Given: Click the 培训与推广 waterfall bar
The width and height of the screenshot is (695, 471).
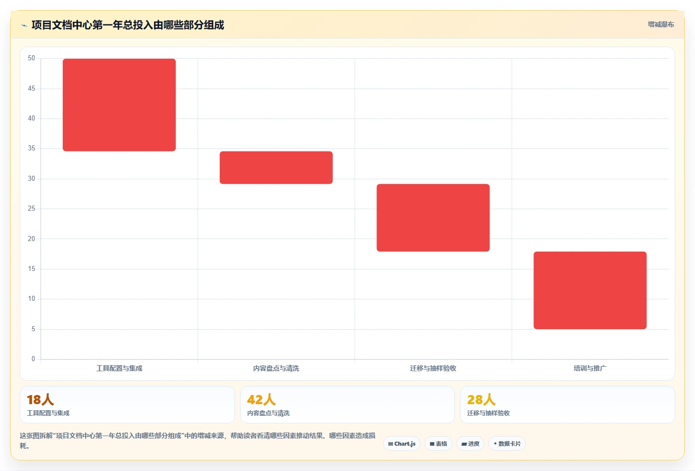Looking at the screenshot, I should tap(590, 290).
